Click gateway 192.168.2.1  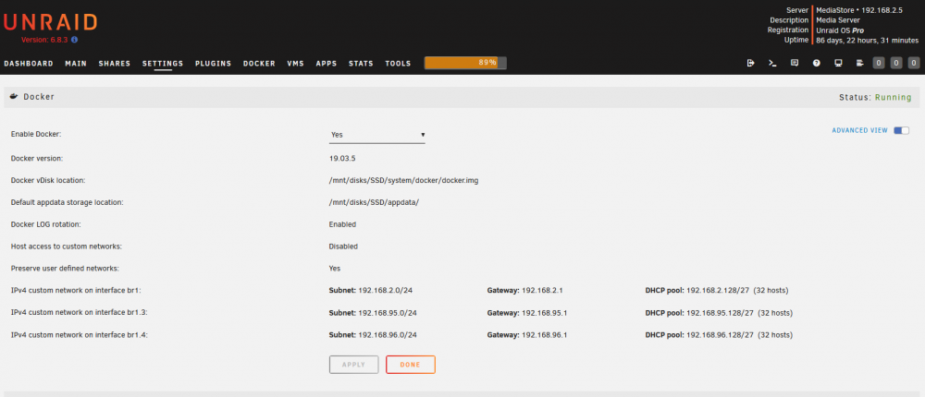[x=543, y=291]
